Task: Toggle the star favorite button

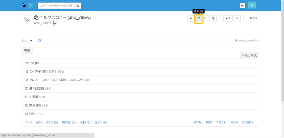Action: 237,18
